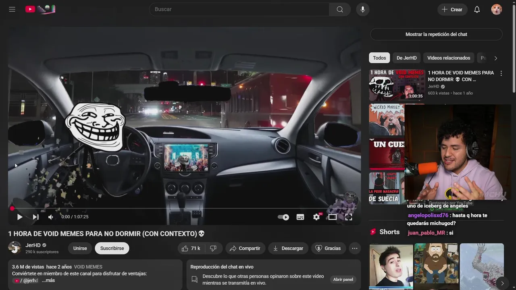
Task: Open notifications bell
Action: (477, 9)
